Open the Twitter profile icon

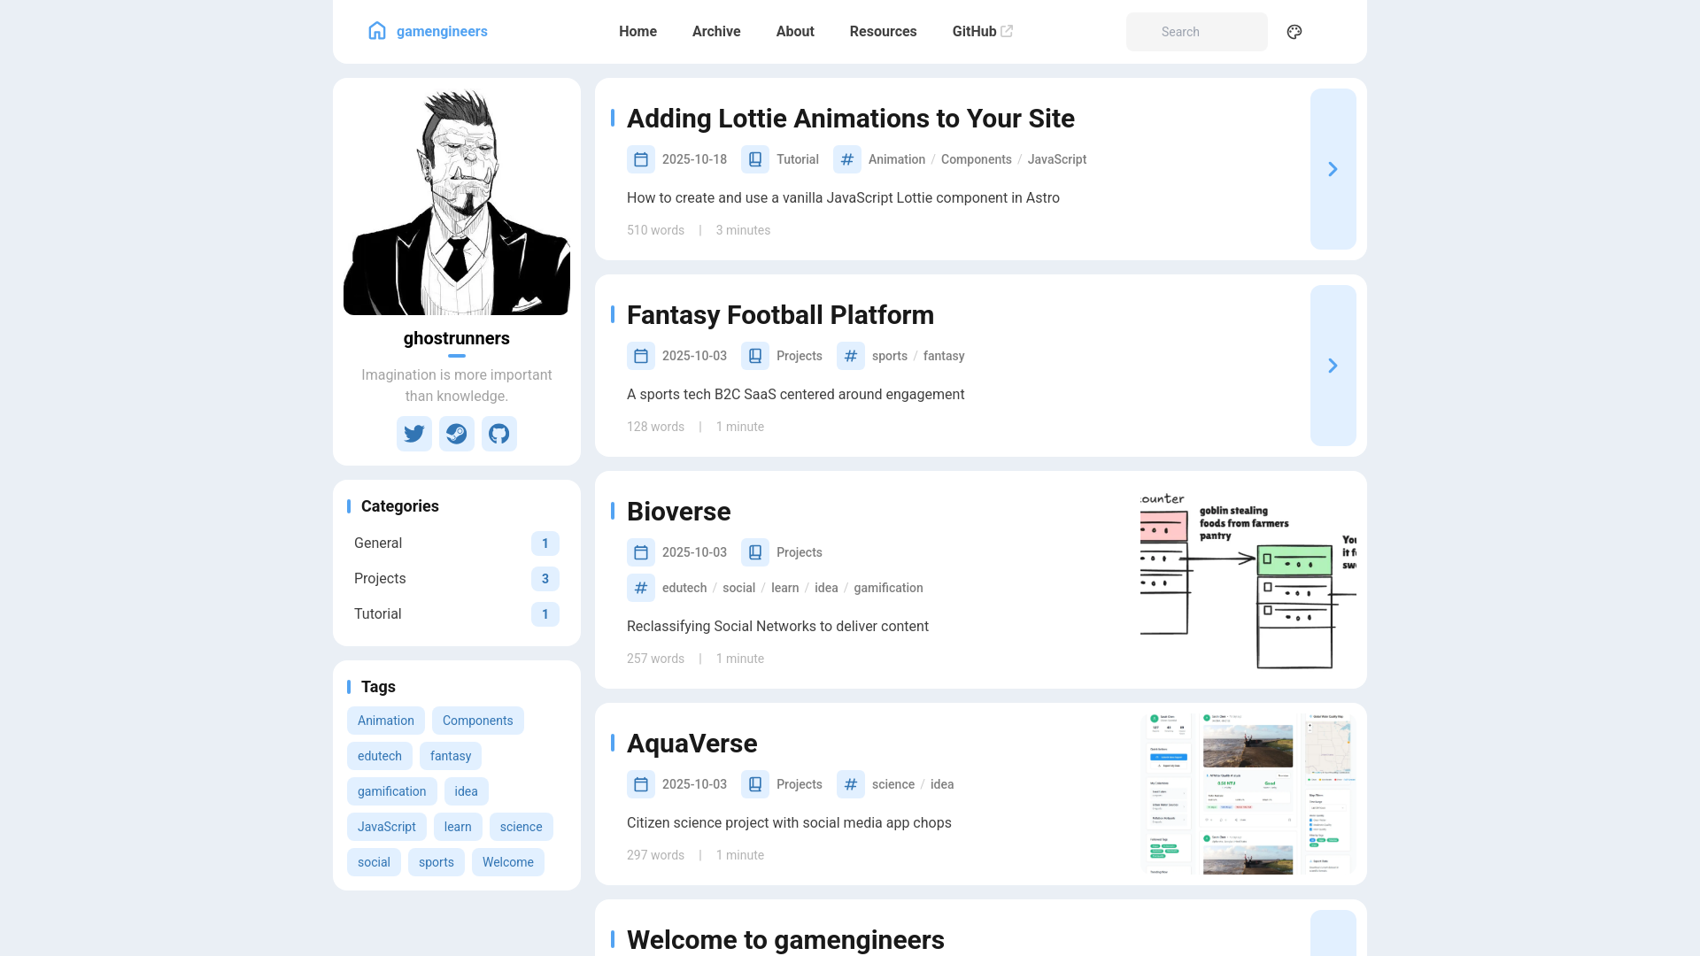[413, 434]
